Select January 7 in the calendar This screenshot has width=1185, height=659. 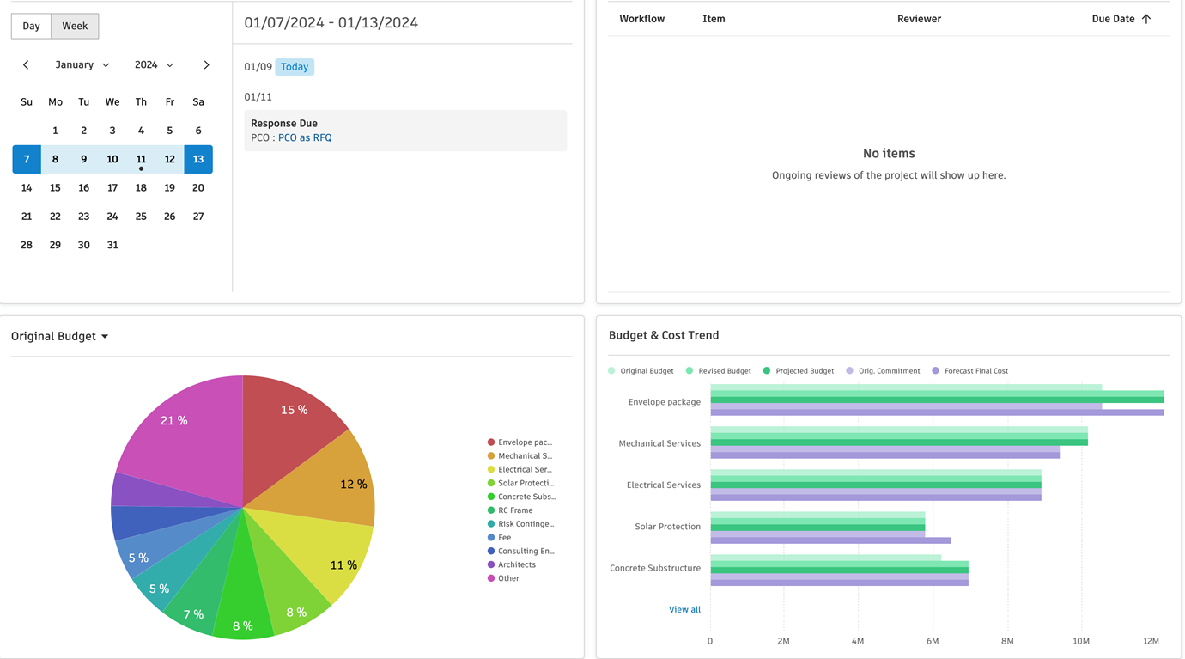tap(27, 159)
